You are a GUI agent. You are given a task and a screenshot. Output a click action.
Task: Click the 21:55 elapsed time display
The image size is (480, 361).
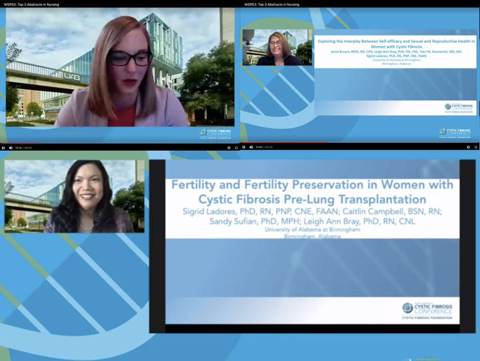259,147
